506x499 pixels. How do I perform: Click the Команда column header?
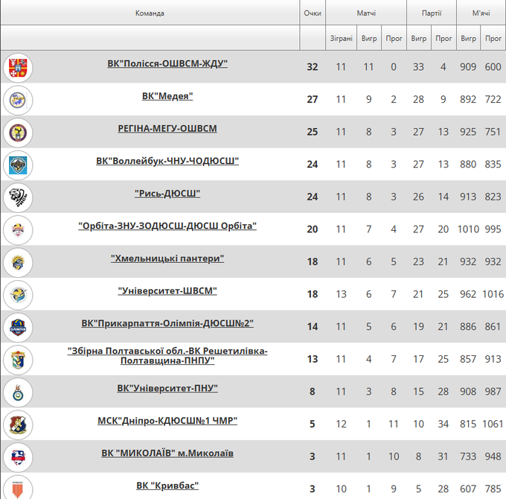click(150, 13)
